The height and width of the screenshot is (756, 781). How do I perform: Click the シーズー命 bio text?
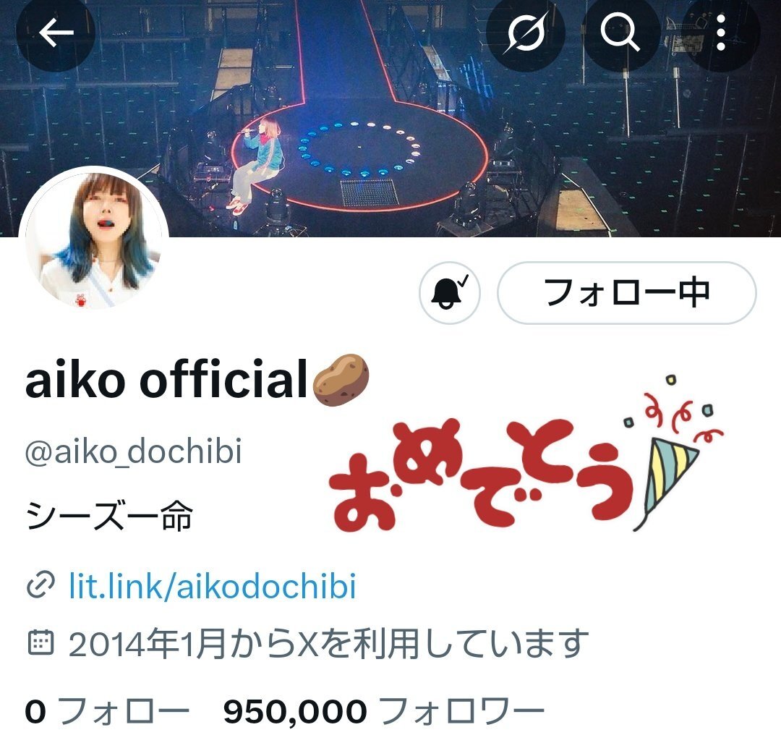tap(109, 516)
